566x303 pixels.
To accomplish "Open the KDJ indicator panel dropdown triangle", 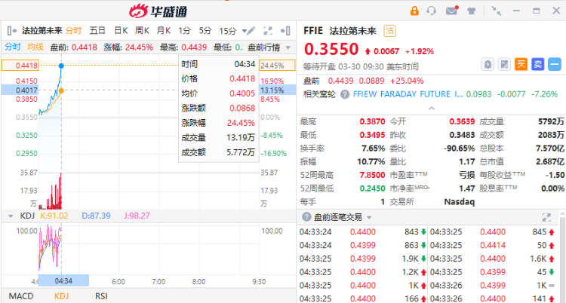I will click(x=11, y=216).
